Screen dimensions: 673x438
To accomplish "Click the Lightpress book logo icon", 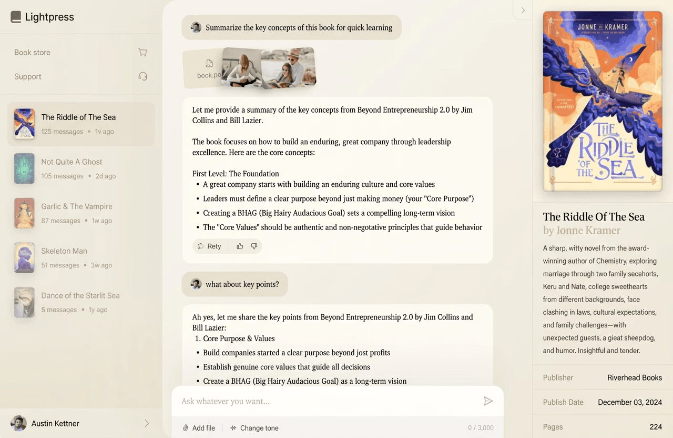I will [x=15, y=17].
